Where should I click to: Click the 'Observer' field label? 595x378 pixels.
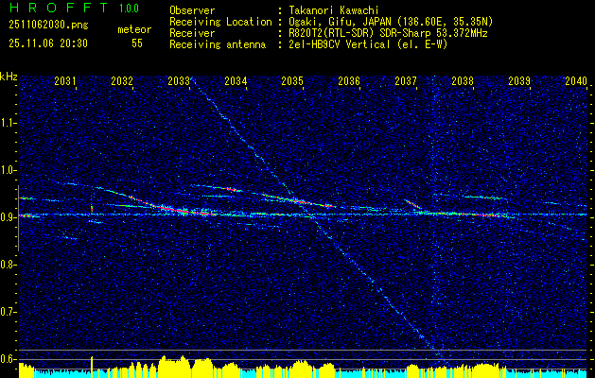point(192,10)
